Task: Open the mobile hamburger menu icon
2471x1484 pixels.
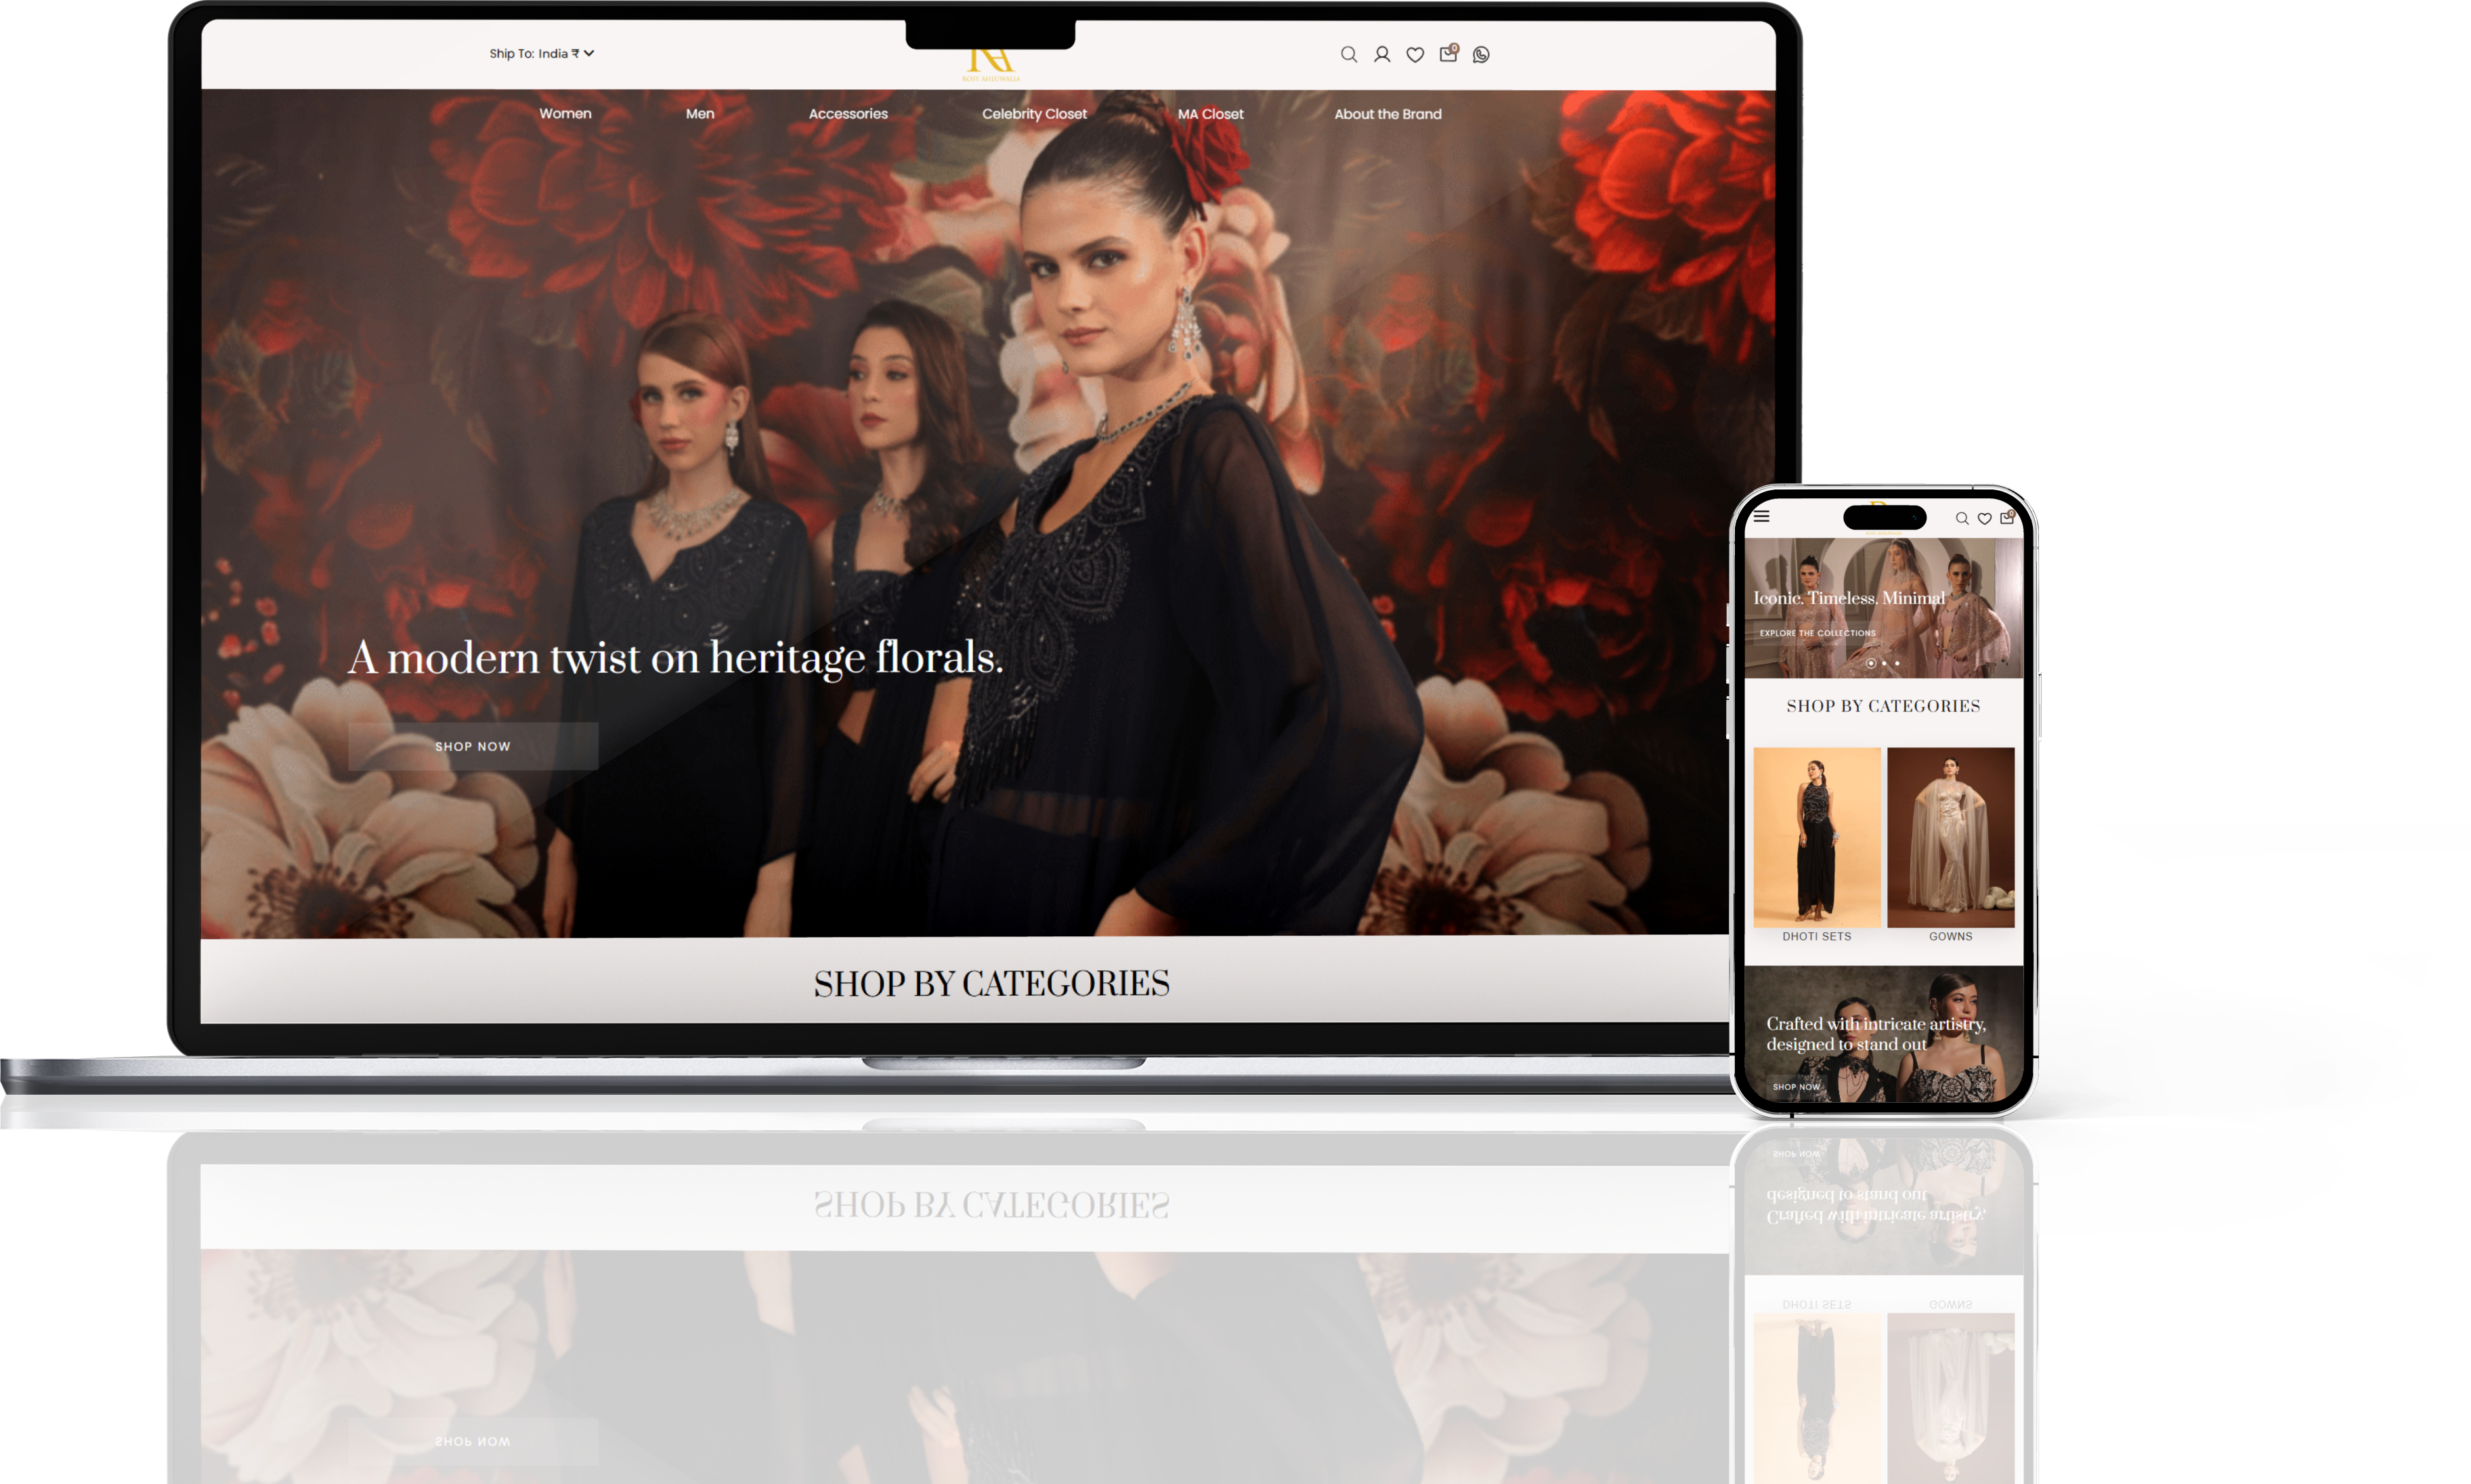Action: click(1761, 516)
